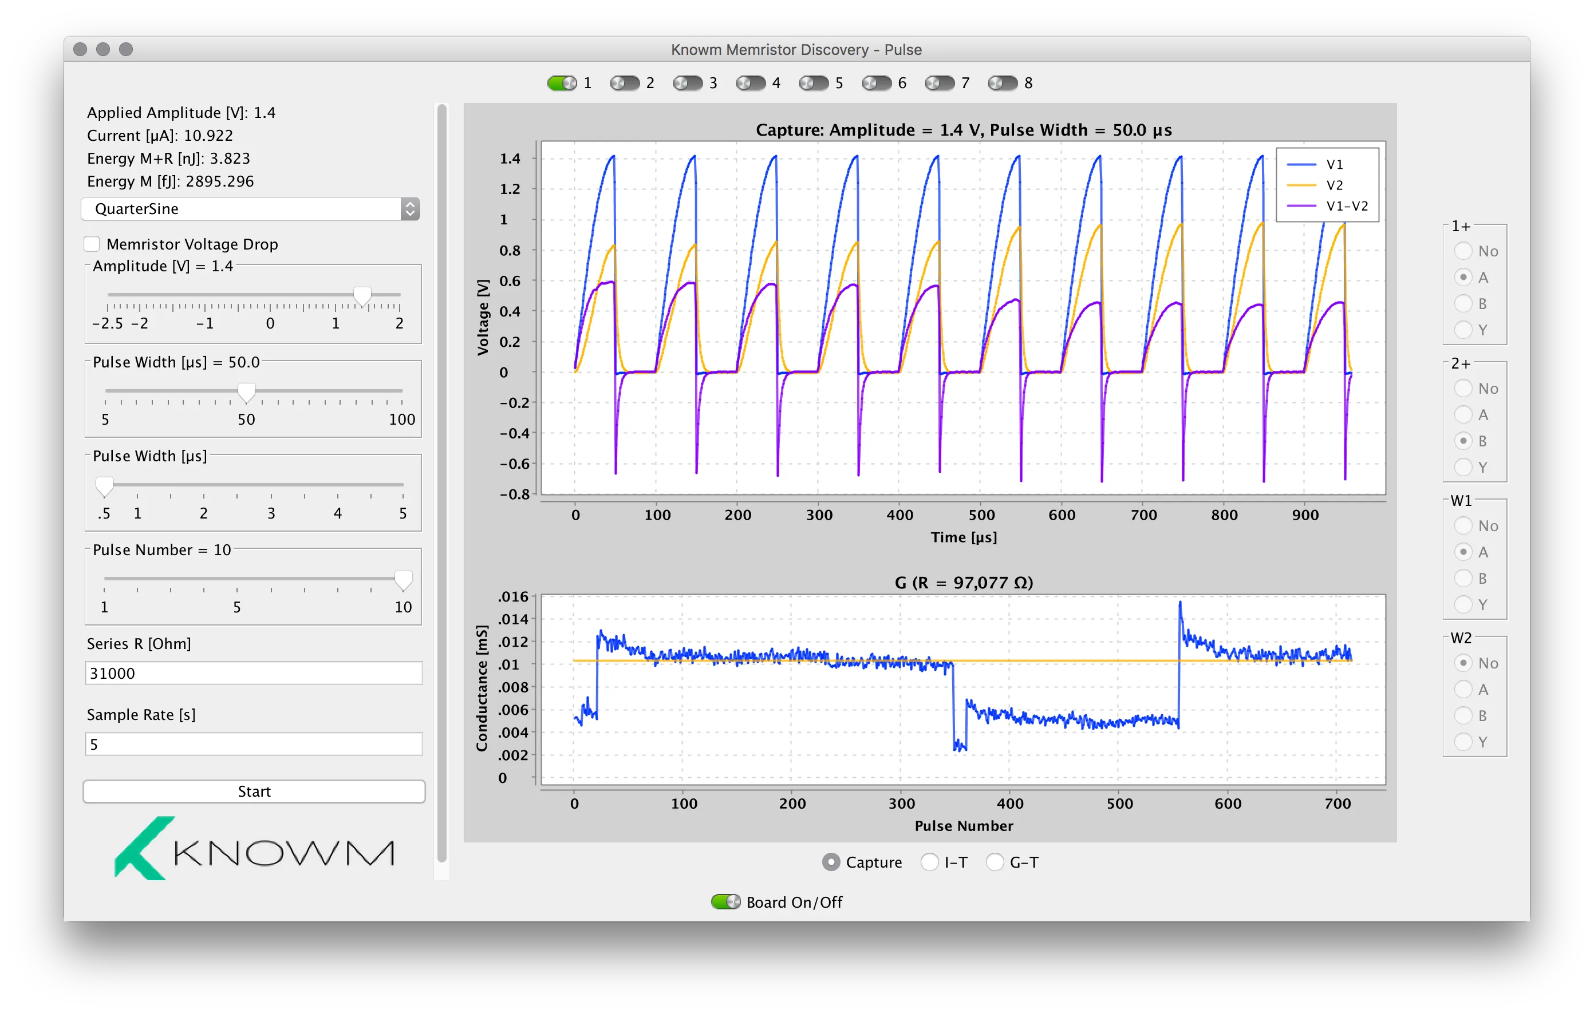This screenshot has width=1594, height=1013.
Task: Toggle memristor switch 8
Action: 1003,84
